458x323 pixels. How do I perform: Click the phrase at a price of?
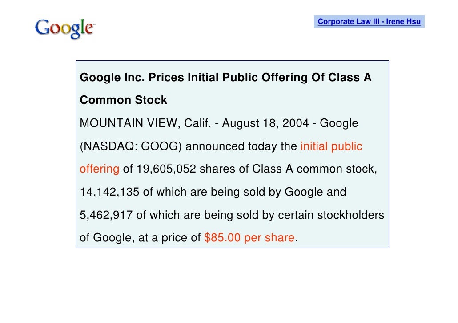click(170, 238)
